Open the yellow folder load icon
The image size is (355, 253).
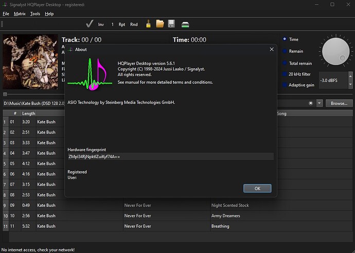(x=160, y=24)
